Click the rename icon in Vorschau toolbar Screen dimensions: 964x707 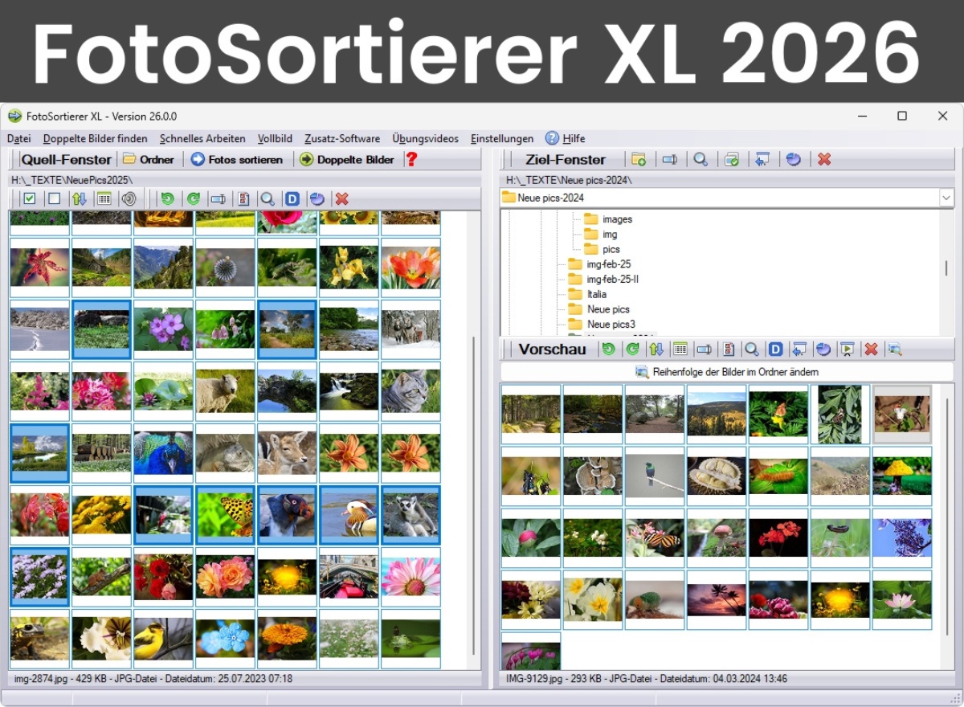(705, 349)
